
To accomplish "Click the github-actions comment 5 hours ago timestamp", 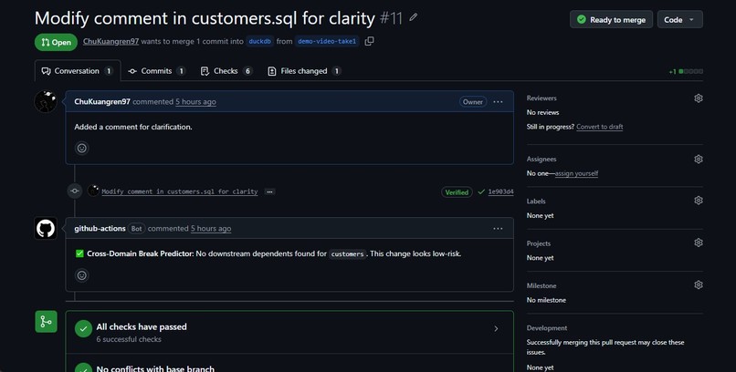I will (x=211, y=229).
